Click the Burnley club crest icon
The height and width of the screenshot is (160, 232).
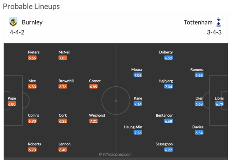click(13, 22)
